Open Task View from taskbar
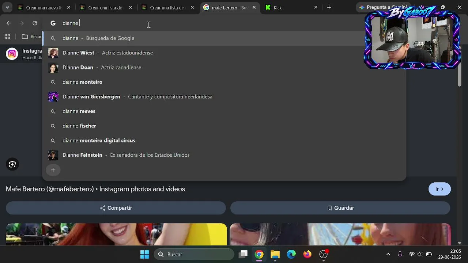This screenshot has height=263, width=468. click(243, 254)
